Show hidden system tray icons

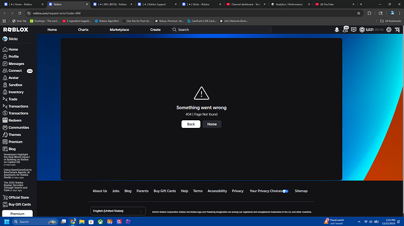359,222
